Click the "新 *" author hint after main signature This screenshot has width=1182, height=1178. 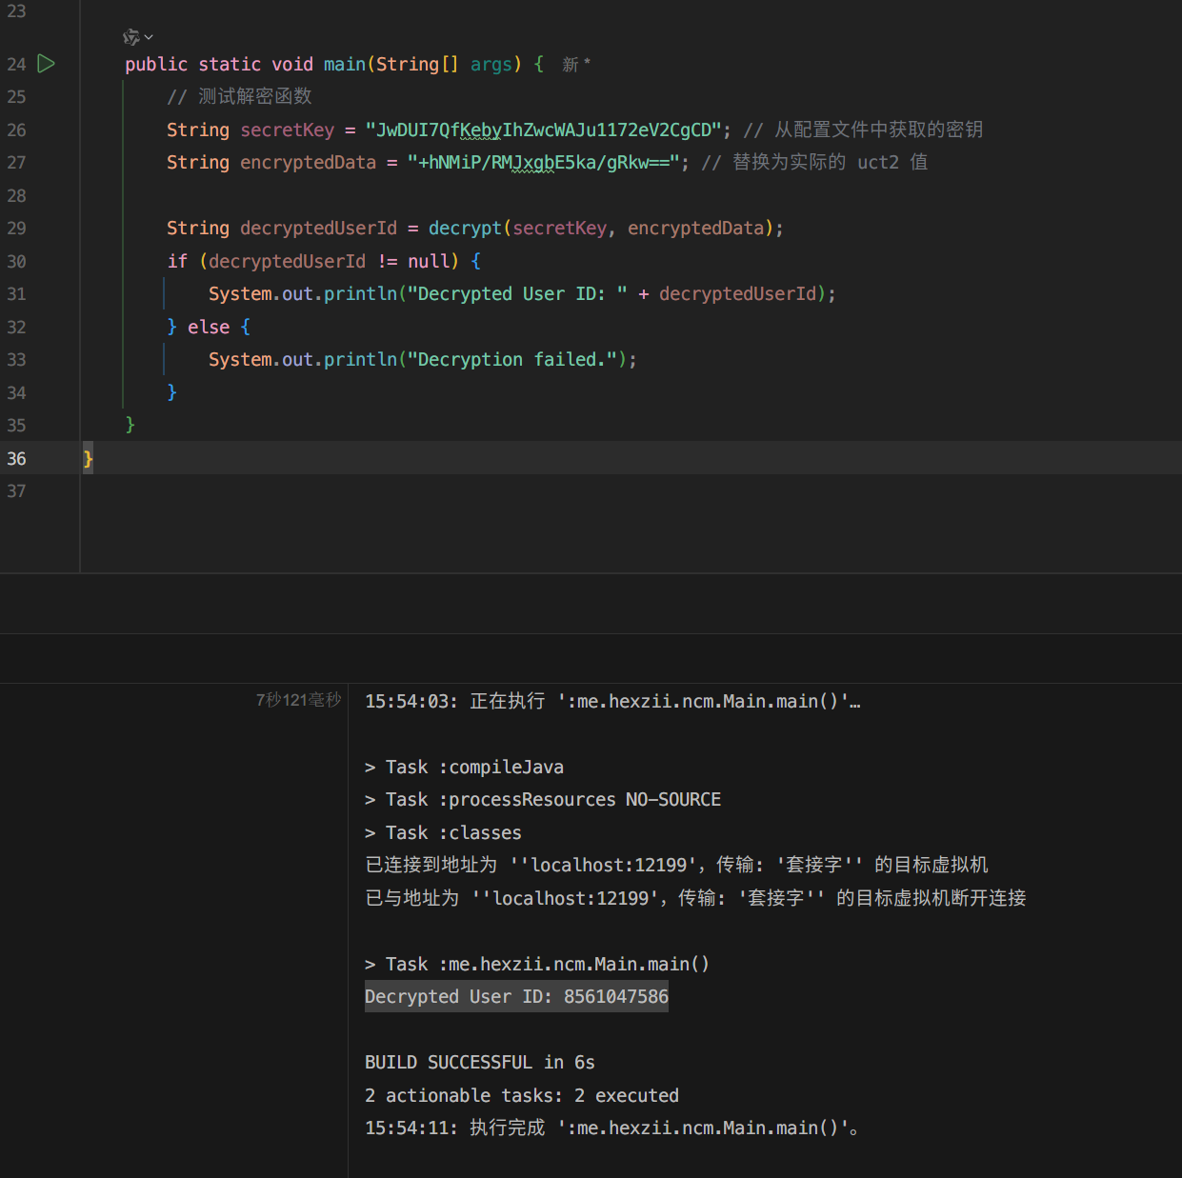pyautogui.click(x=576, y=64)
